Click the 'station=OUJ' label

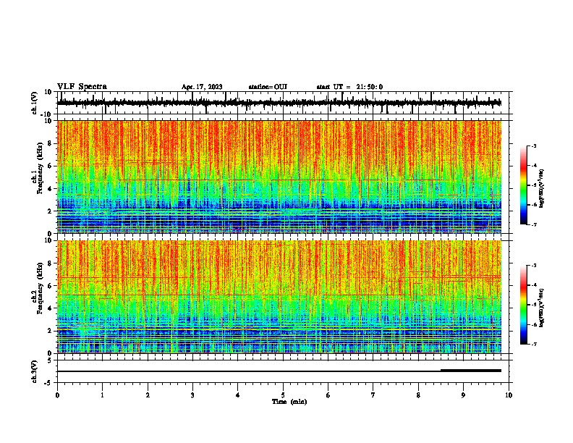tap(268, 87)
